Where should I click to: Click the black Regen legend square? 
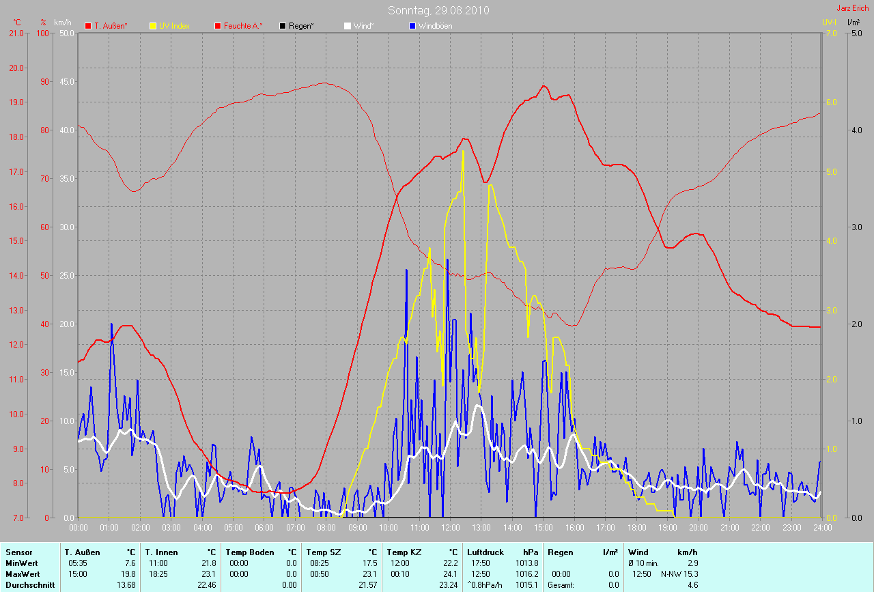pyautogui.click(x=283, y=26)
